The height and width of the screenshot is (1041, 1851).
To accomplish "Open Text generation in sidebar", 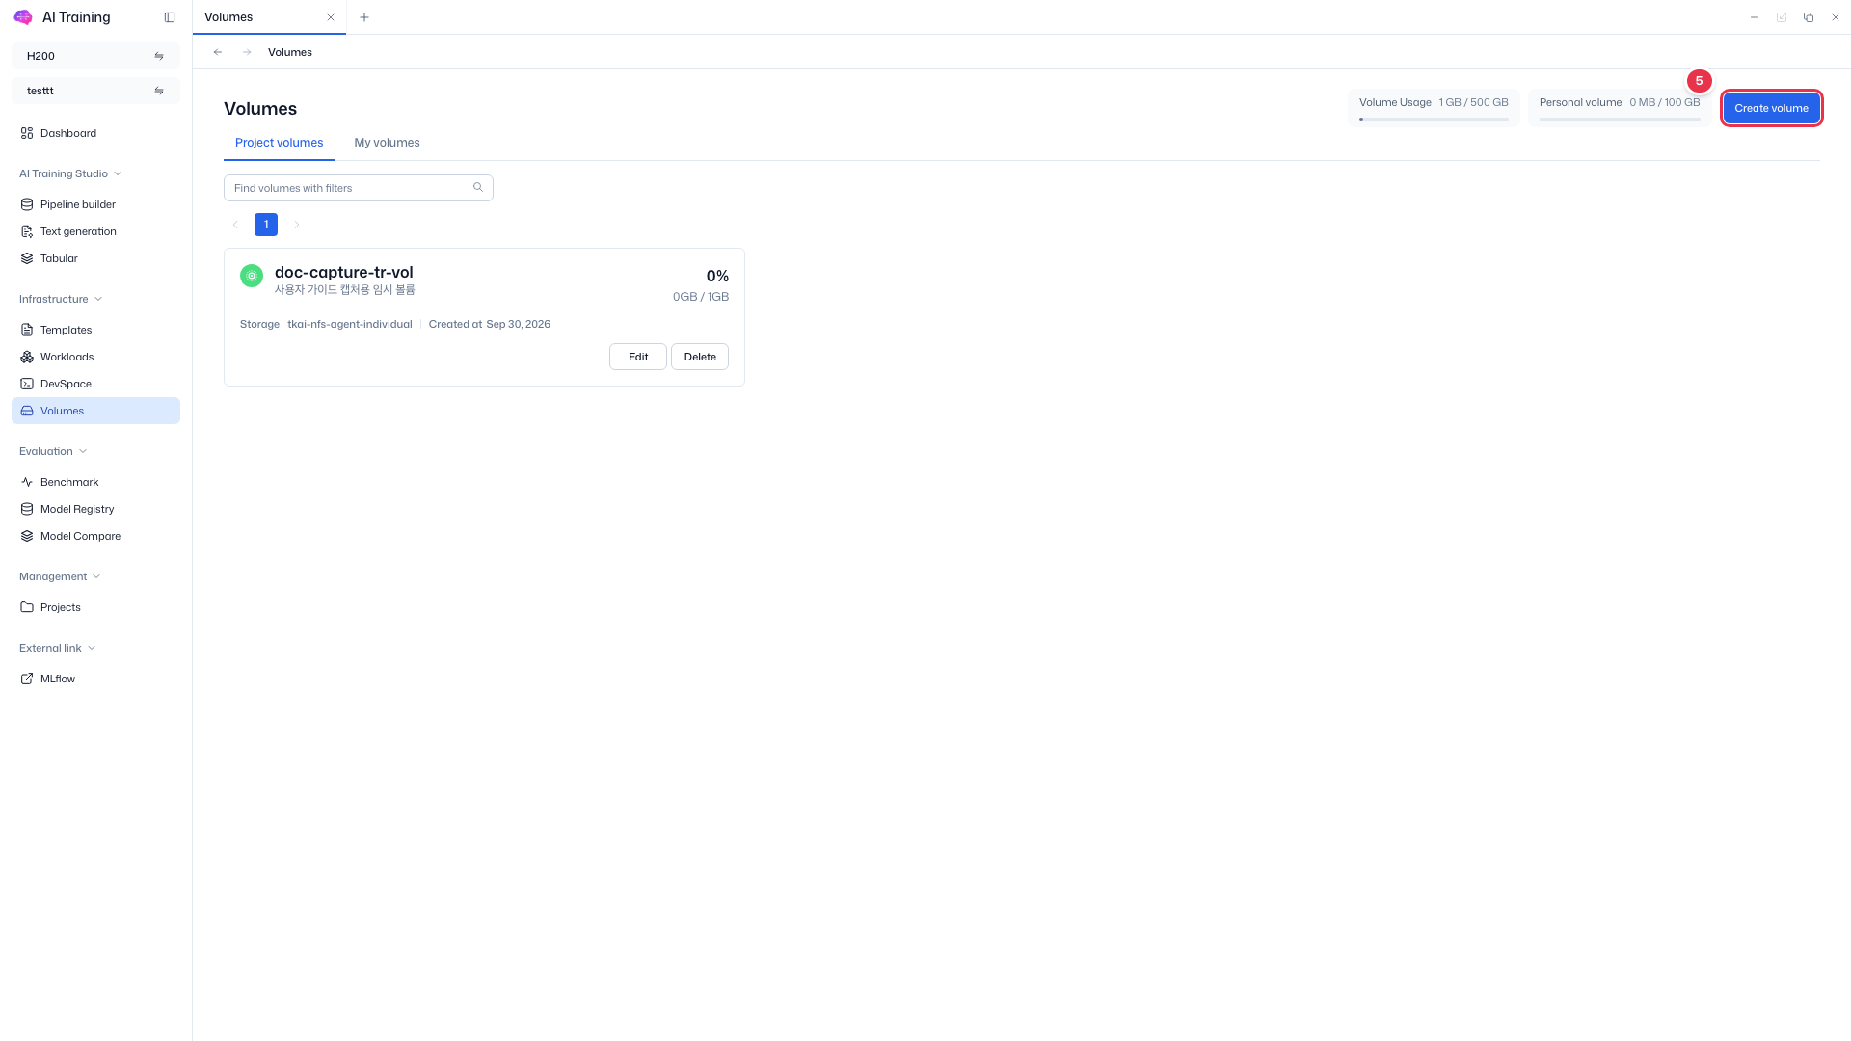I will 95,231.
